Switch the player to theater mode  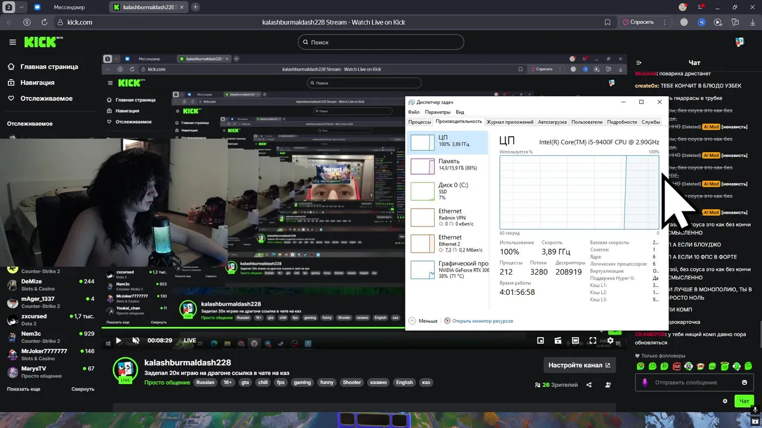point(575,341)
